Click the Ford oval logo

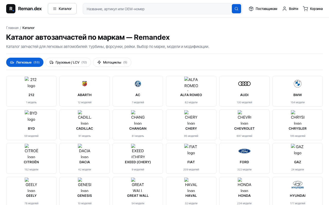tap(244, 151)
